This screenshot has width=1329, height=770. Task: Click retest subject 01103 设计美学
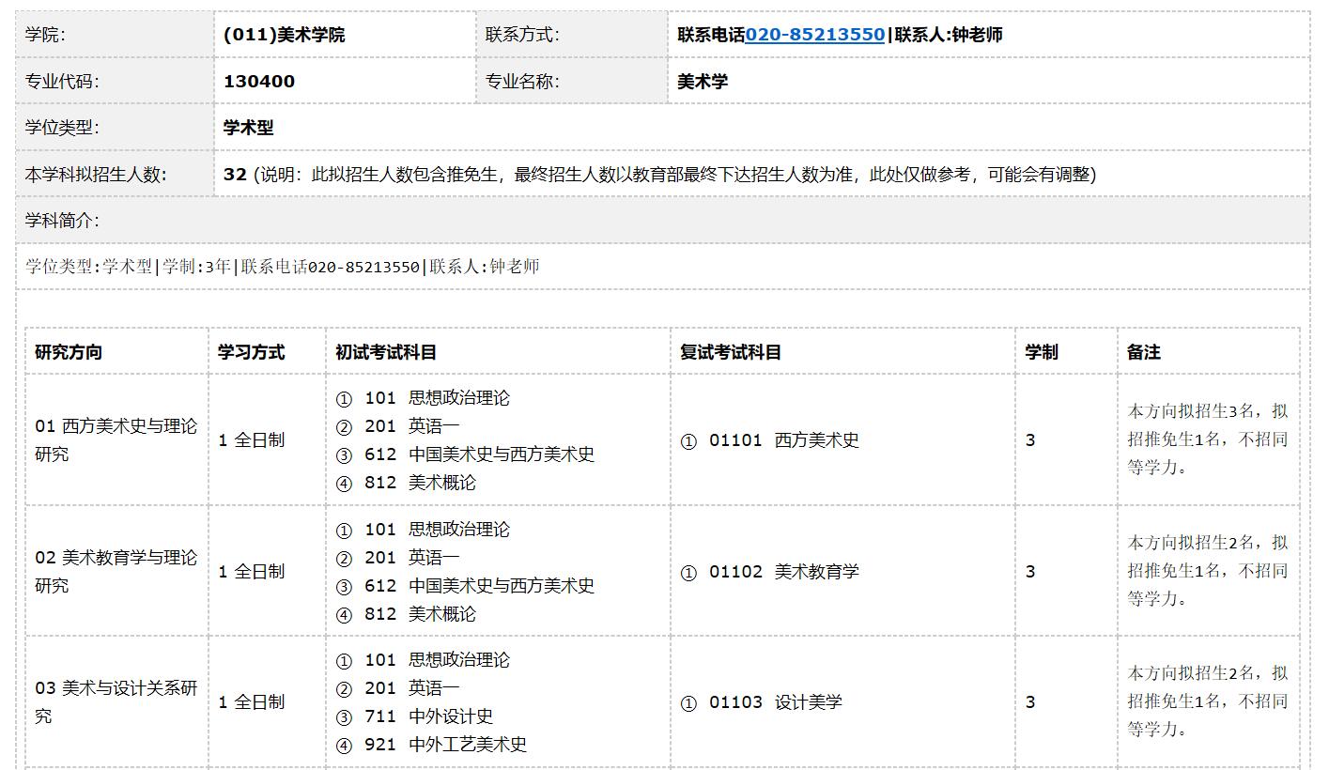pyautogui.click(x=775, y=702)
